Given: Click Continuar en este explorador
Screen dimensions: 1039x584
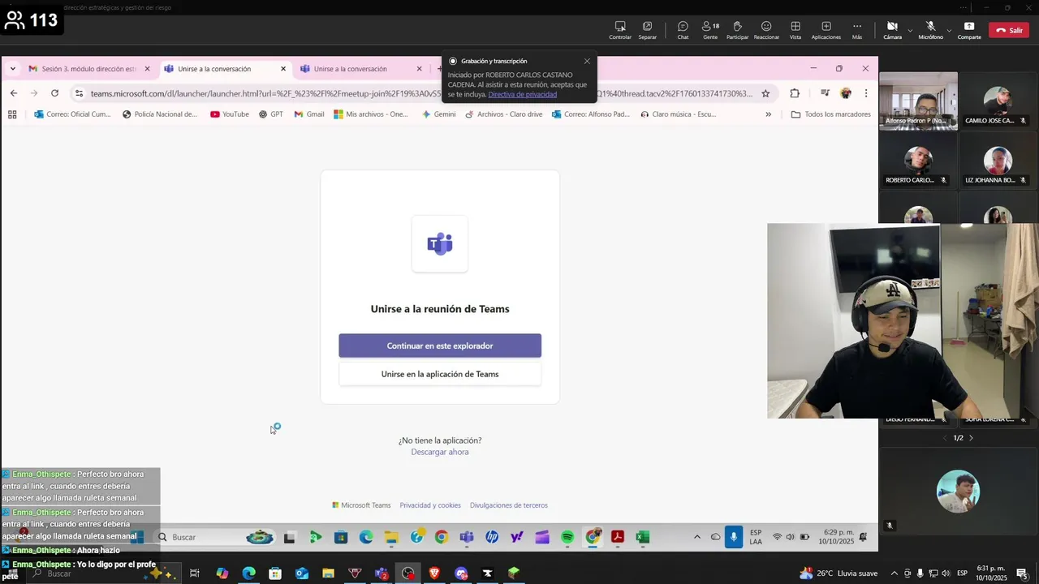Looking at the screenshot, I should [440, 346].
